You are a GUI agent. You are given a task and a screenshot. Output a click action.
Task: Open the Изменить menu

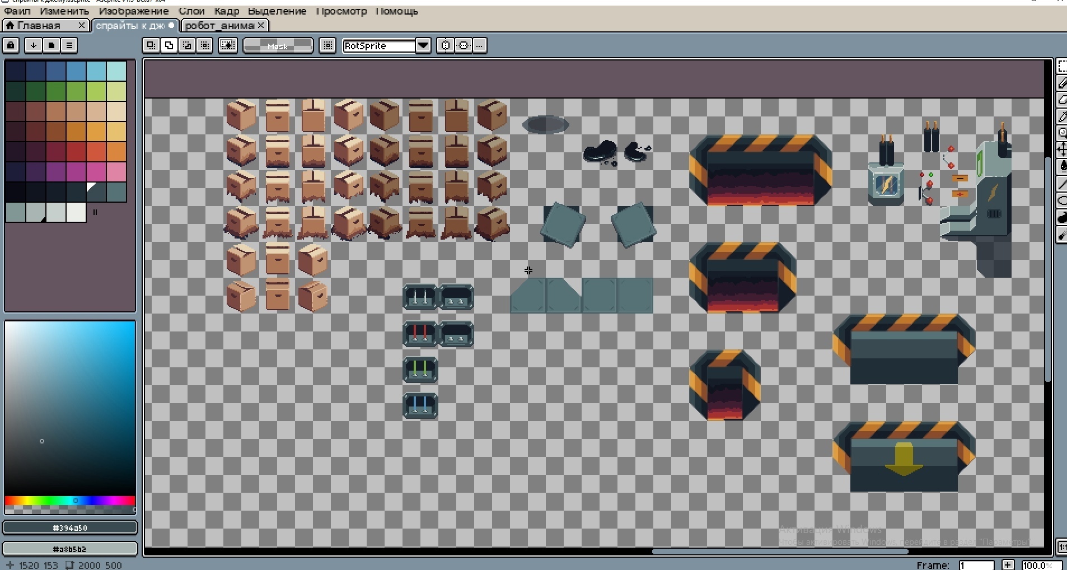coord(64,11)
